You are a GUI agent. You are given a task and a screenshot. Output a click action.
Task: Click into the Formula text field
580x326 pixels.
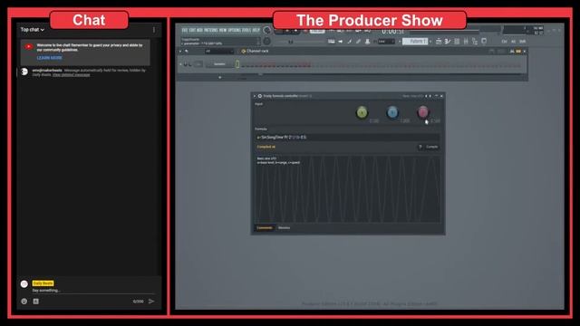[x=347, y=137]
